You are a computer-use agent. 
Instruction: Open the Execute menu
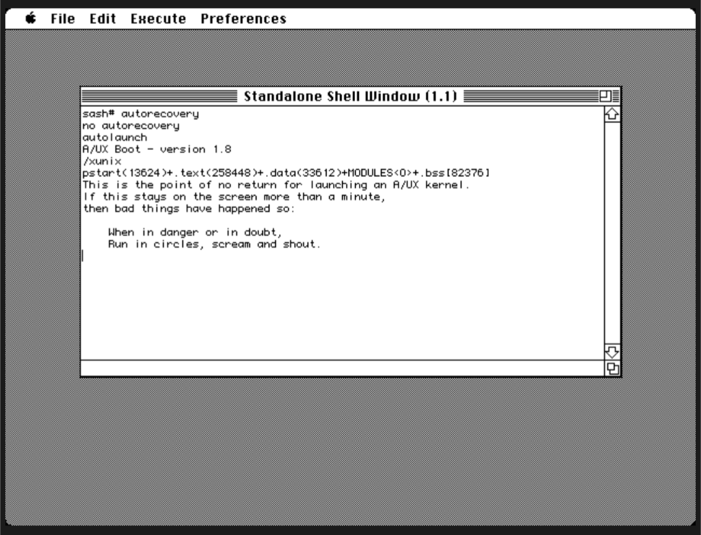158,19
